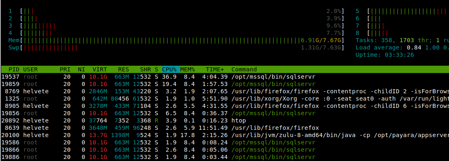Viewport: 449px width, 161px height.
Task: Sort processes by the MEM% column header
Action: 188,69
